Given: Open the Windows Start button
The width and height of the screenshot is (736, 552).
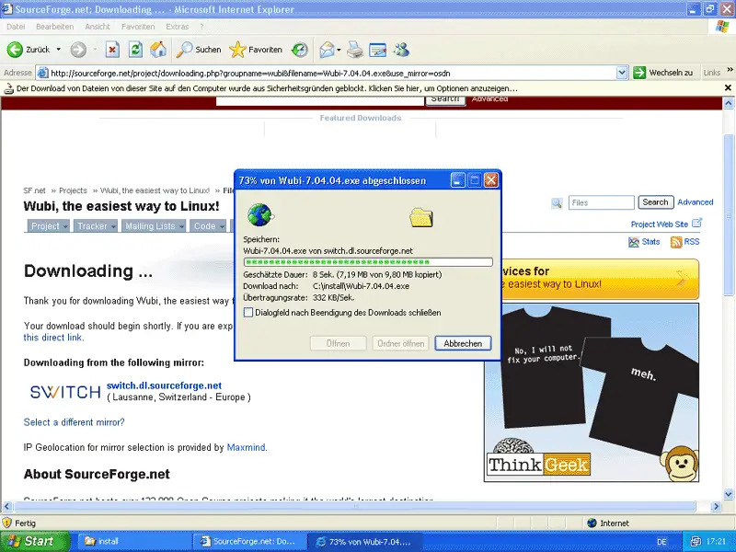Looking at the screenshot, I should coord(35,541).
